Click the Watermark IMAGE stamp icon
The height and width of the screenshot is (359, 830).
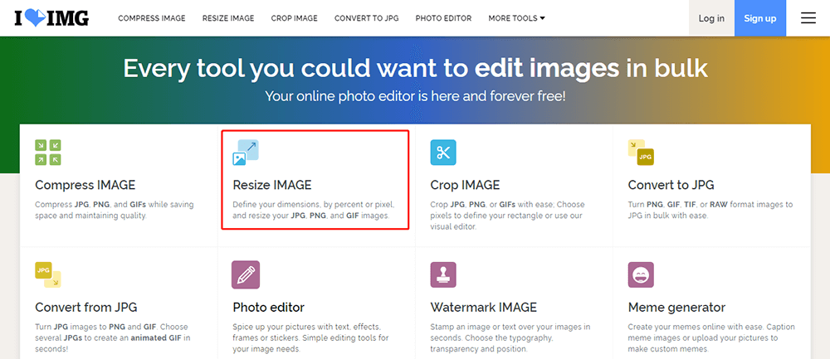443,274
